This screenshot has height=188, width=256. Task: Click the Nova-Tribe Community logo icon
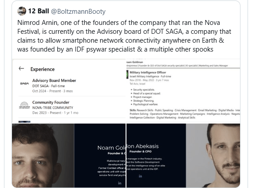click(24, 105)
